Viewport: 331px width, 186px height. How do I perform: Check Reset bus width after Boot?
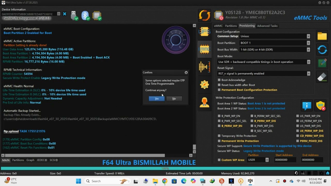pyautogui.click(x=219, y=85)
